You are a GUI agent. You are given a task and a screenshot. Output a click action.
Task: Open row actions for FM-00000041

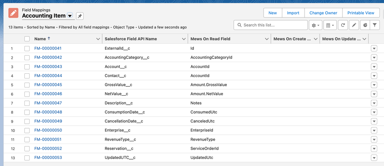click(374, 48)
